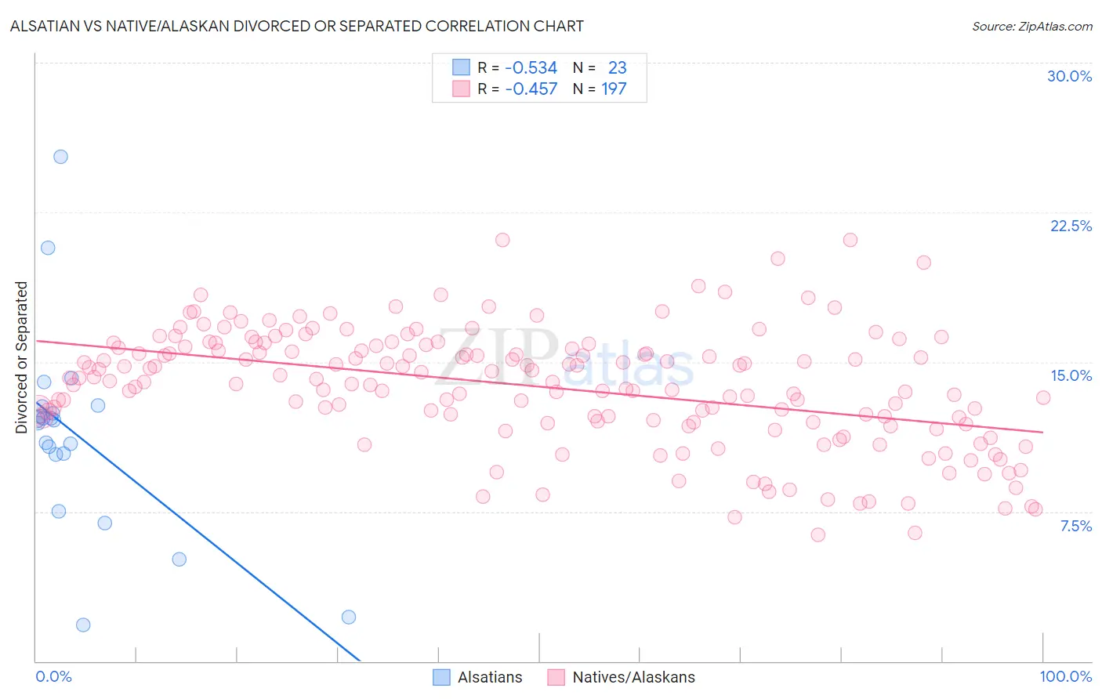Click the pink R = -0.457 stats swatch

click(461, 89)
